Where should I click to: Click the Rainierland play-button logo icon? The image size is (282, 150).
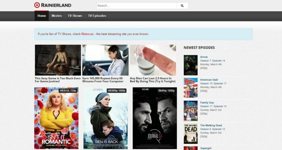(37, 5)
